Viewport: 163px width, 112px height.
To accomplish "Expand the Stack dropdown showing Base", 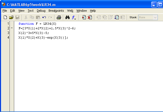I will (x=155, y=17).
